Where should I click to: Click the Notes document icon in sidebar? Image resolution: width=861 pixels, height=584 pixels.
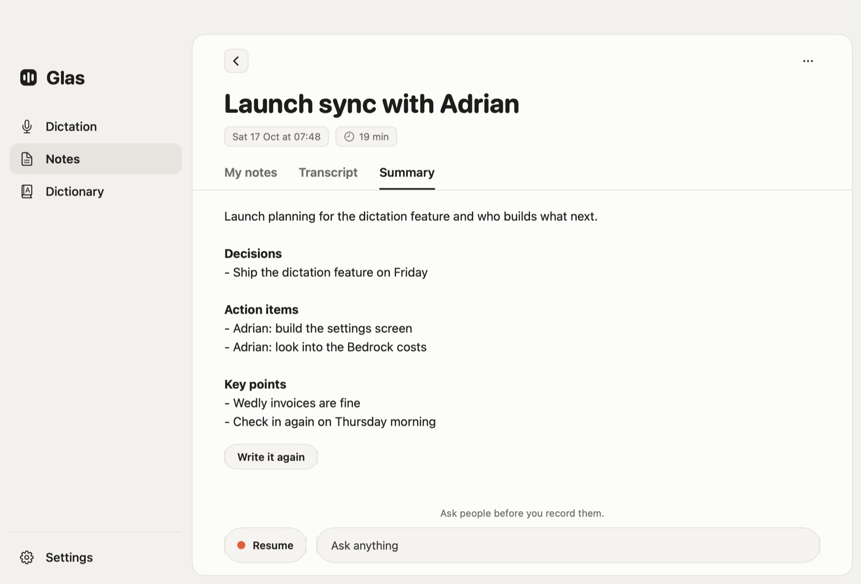point(27,159)
